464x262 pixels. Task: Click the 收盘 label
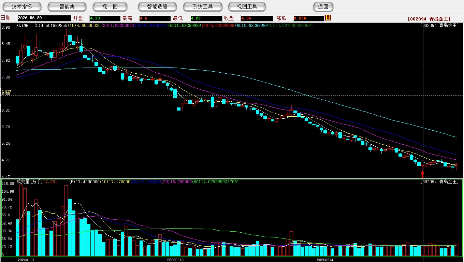point(229,18)
